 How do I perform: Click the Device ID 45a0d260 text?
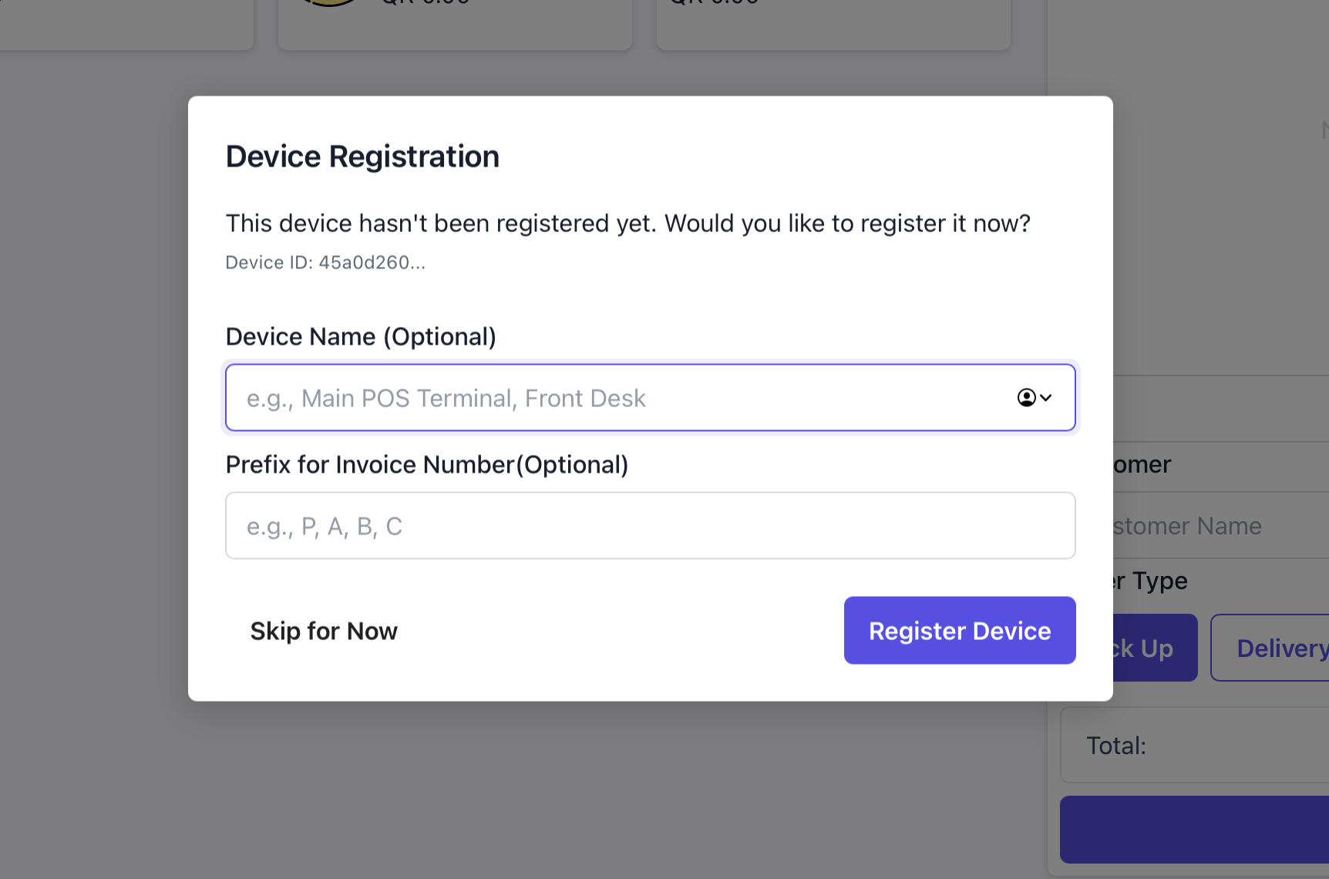[x=325, y=263]
